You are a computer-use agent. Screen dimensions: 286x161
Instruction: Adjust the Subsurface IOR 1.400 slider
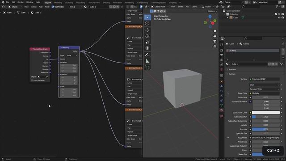[x=266, y=117]
